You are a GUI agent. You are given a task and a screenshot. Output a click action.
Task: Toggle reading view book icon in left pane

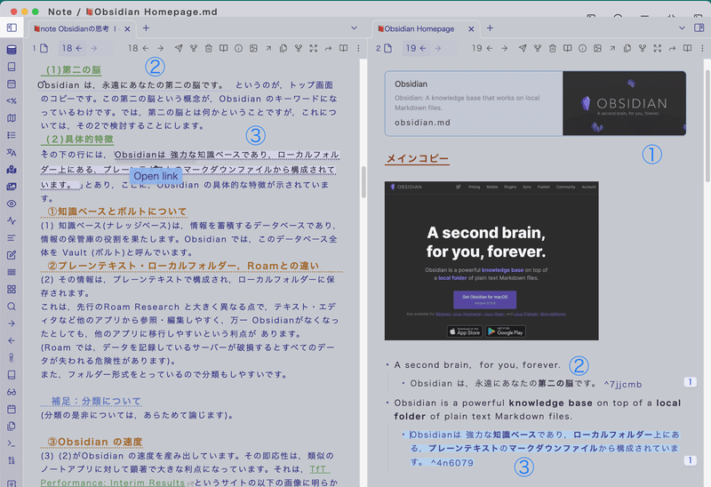point(343,48)
